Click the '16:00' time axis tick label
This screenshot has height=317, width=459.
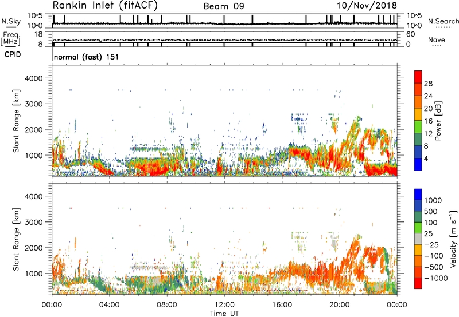[x=282, y=305]
